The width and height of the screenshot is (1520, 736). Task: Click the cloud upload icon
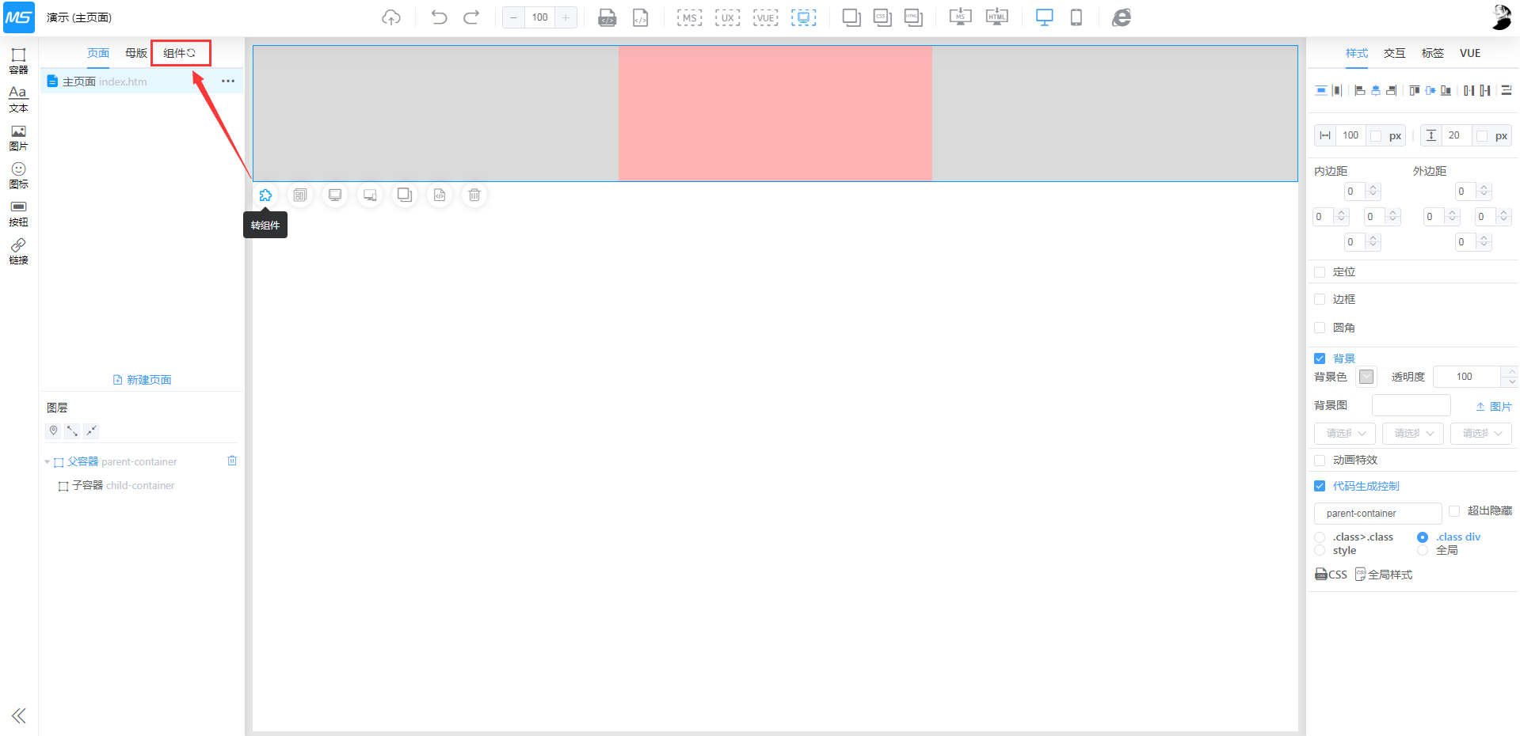coord(391,17)
